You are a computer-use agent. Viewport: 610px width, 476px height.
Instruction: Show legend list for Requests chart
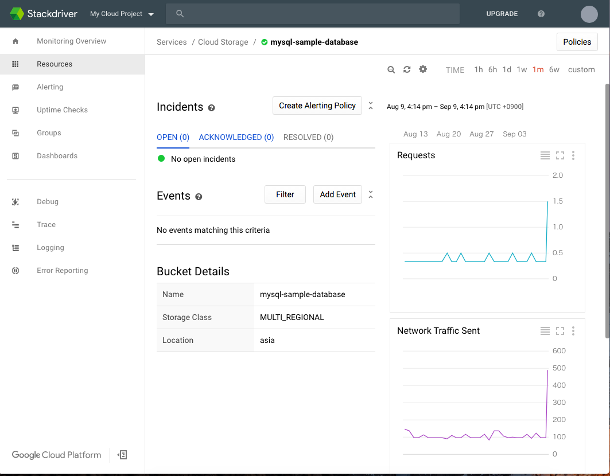point(545,155)
